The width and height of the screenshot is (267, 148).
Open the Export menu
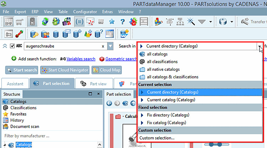pos(20,12)
